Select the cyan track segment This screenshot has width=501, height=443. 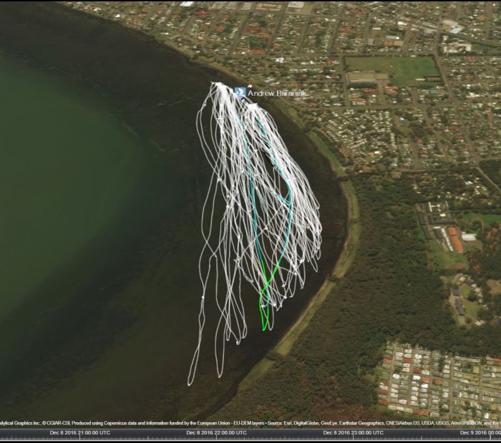(250, 179)
